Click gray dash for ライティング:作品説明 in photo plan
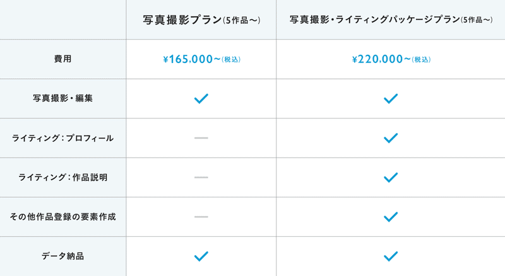The image size is (505, 276). (201, 177)
